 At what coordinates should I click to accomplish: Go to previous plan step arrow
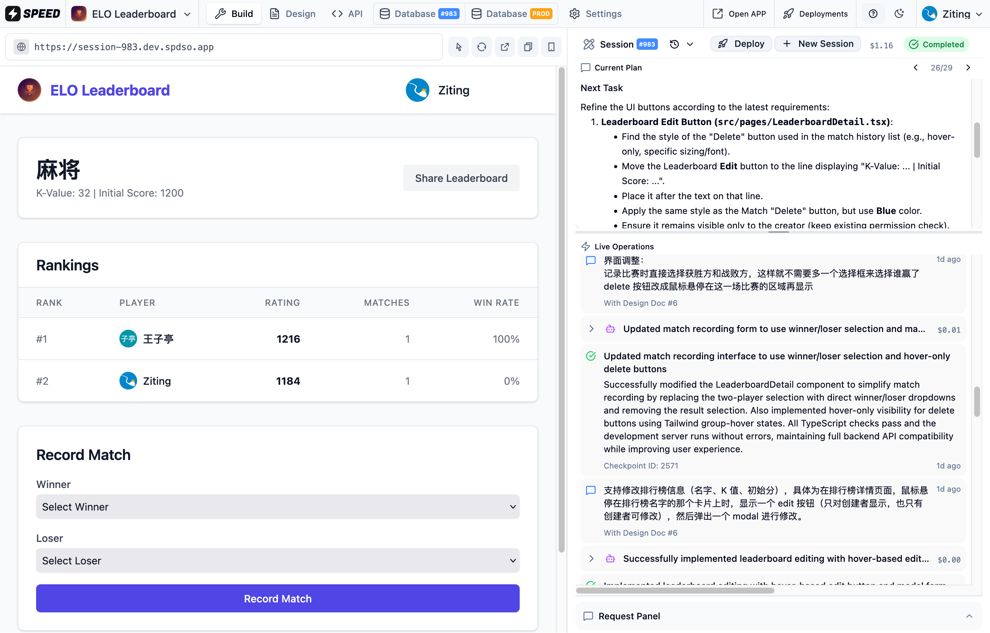coord(916,68)
